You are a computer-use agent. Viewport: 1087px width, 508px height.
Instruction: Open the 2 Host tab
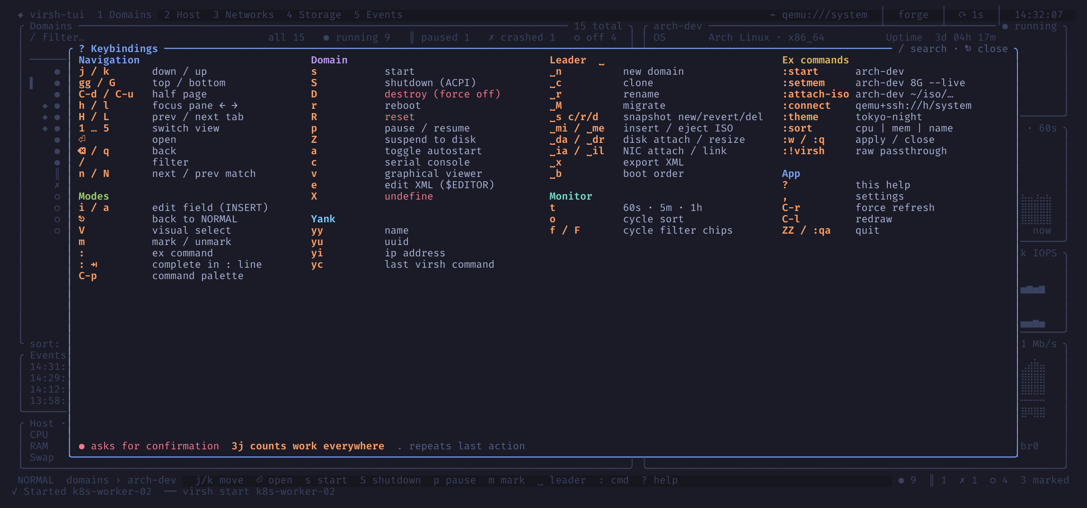click(x=182, y=15)
